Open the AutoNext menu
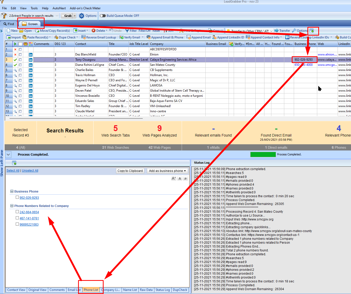The width and height of the screenshot is (351, 294). (x=59, y=8)
